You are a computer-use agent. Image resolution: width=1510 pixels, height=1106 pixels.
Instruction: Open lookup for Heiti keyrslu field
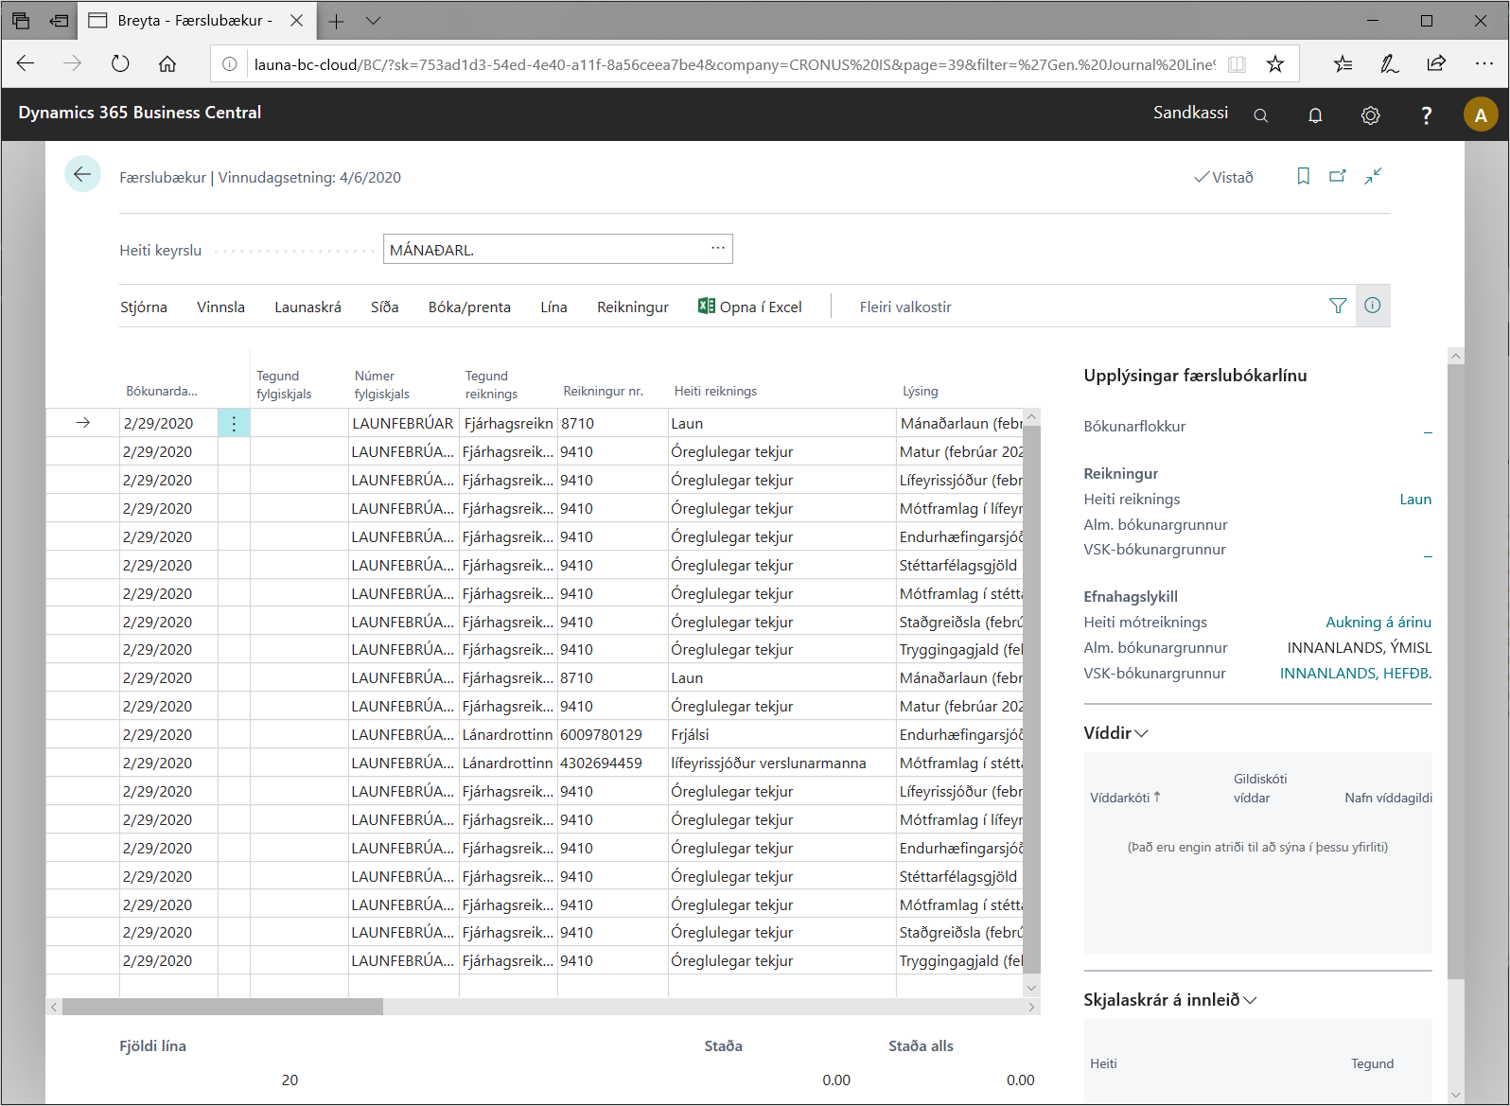(718, 249)
